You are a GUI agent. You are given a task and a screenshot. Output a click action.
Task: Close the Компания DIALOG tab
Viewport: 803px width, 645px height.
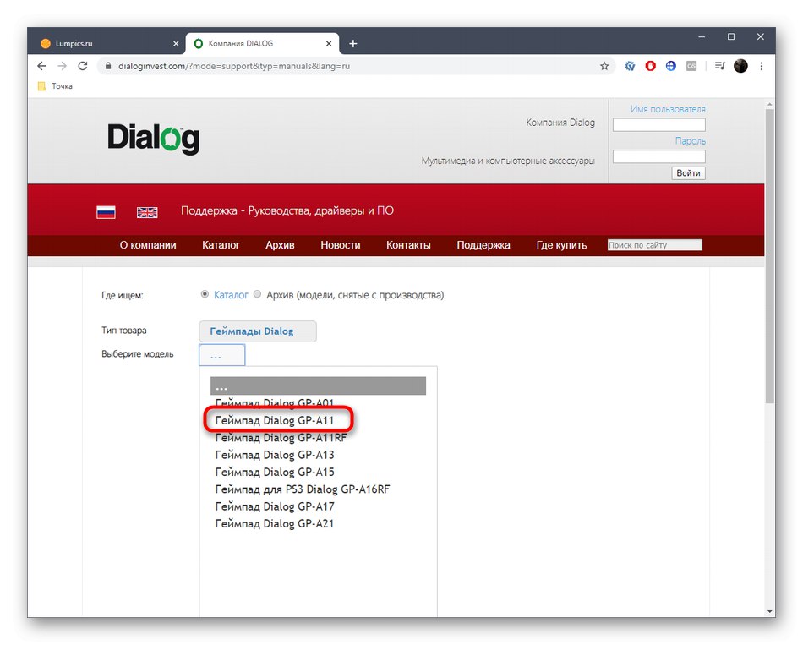coord(329,44)
